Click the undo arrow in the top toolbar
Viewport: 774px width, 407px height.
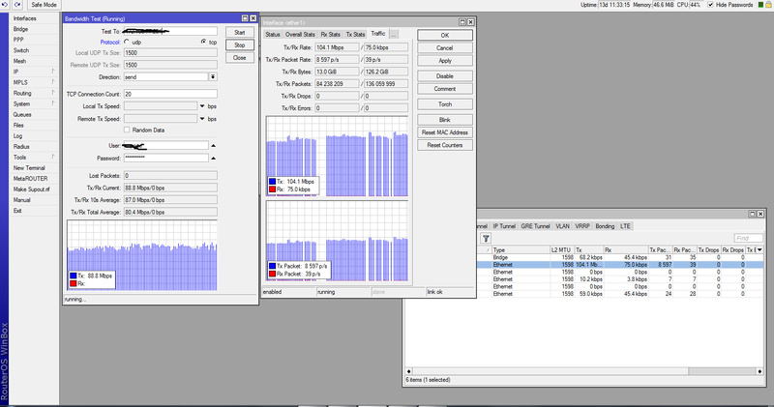(x=7, y=5)
